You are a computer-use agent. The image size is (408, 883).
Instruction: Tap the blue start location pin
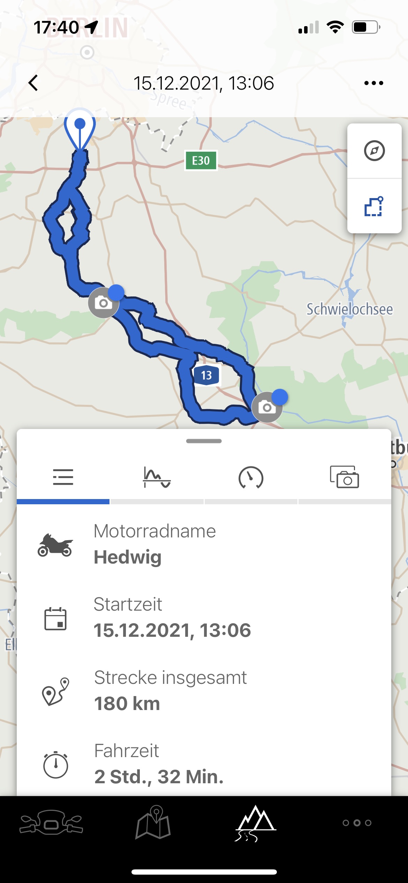point(80,129)
